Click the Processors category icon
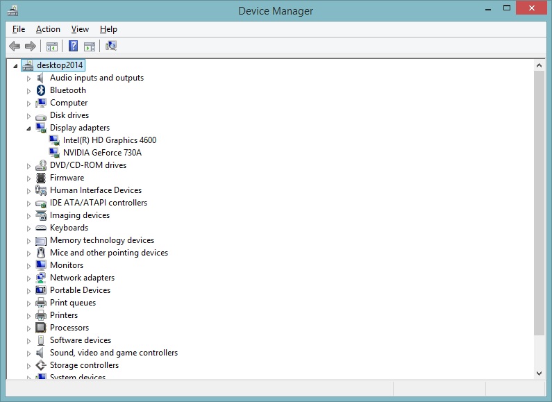 click(41, 328)
